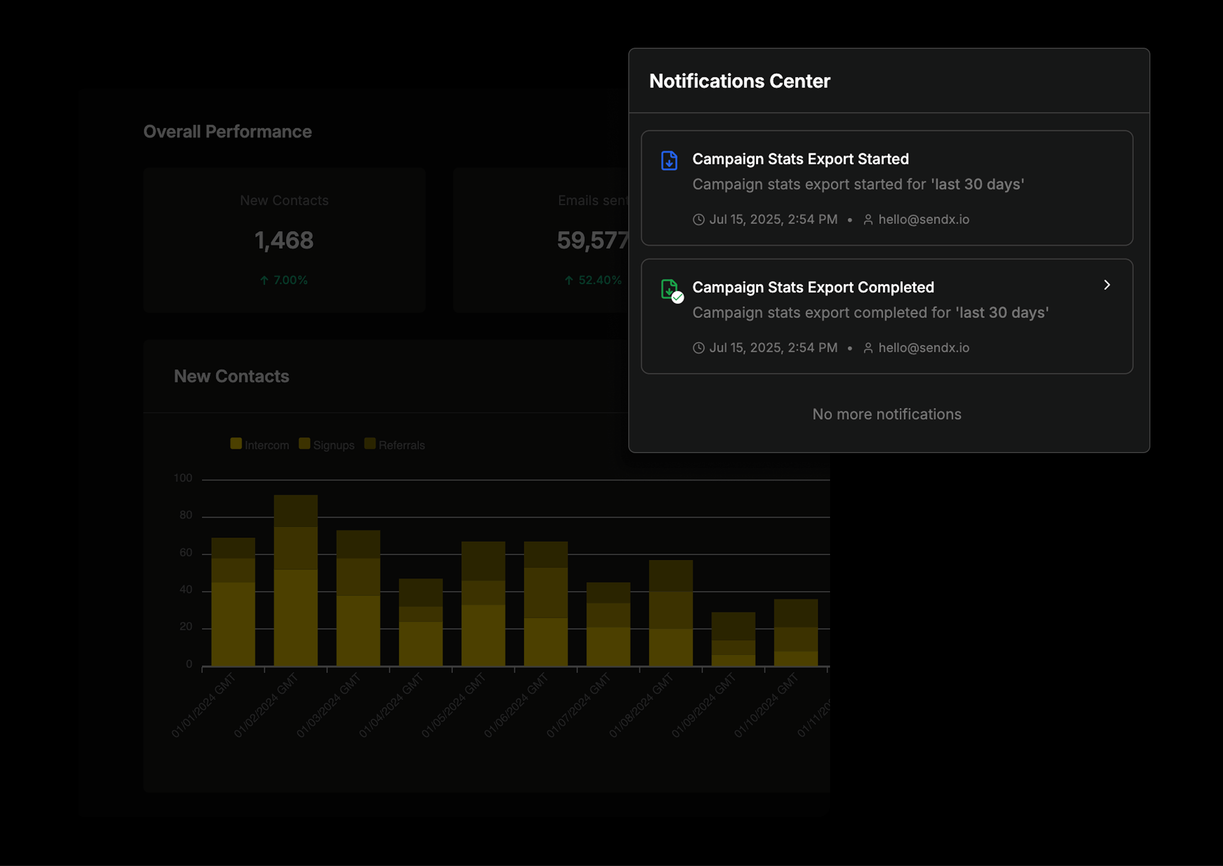
Task: Click the blue export-started file icon
Action: tap(669, 161)
